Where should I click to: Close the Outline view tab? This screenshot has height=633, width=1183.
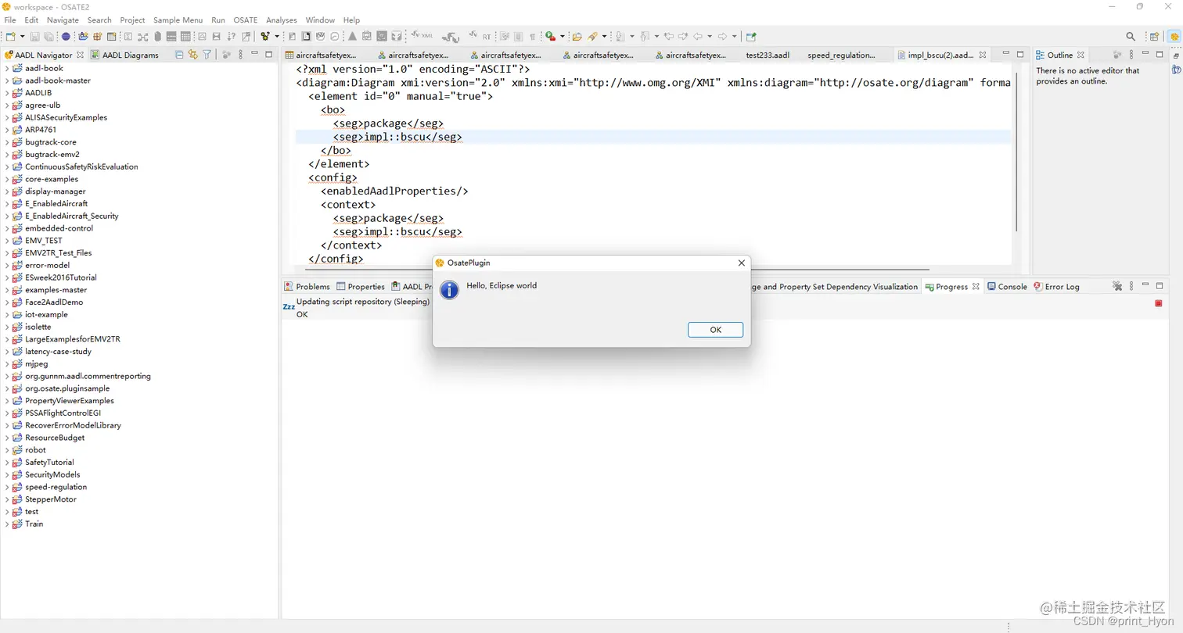(x=1081, y=55)
